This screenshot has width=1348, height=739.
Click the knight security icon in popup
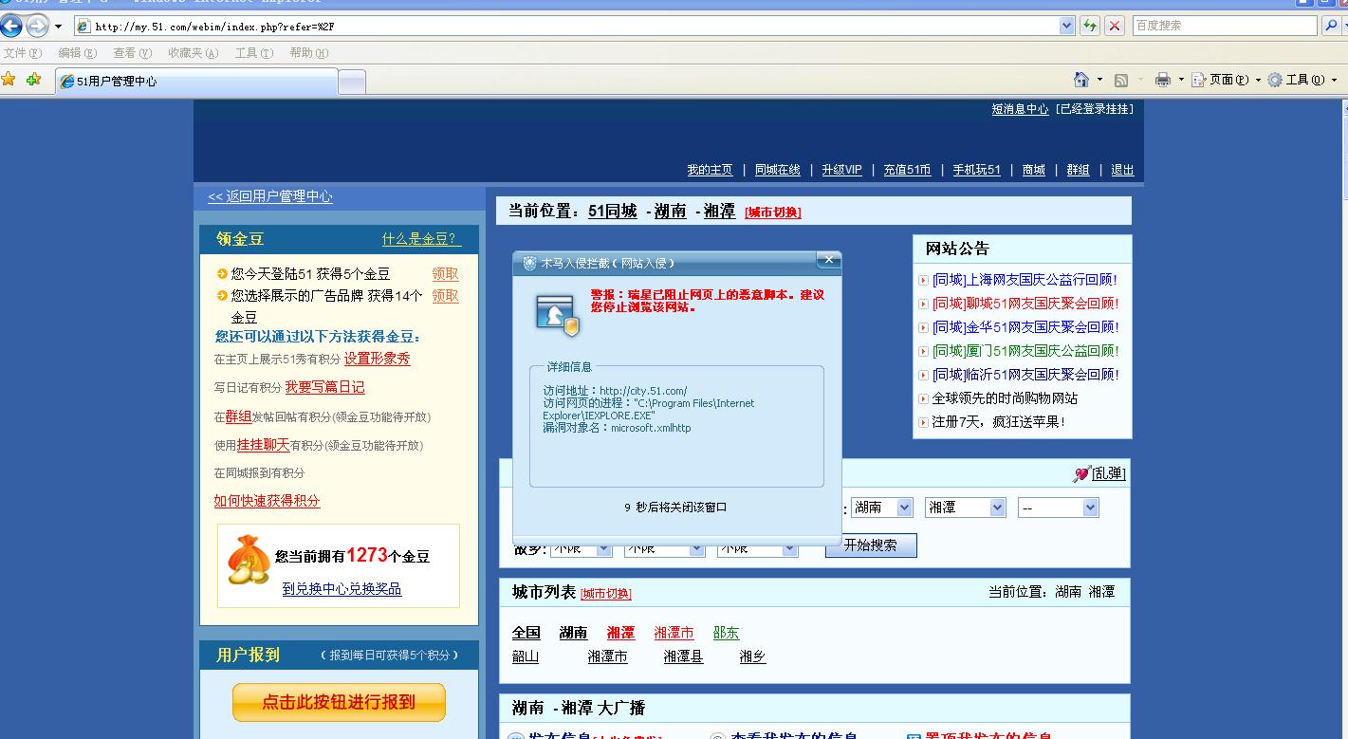coord(557,314)
